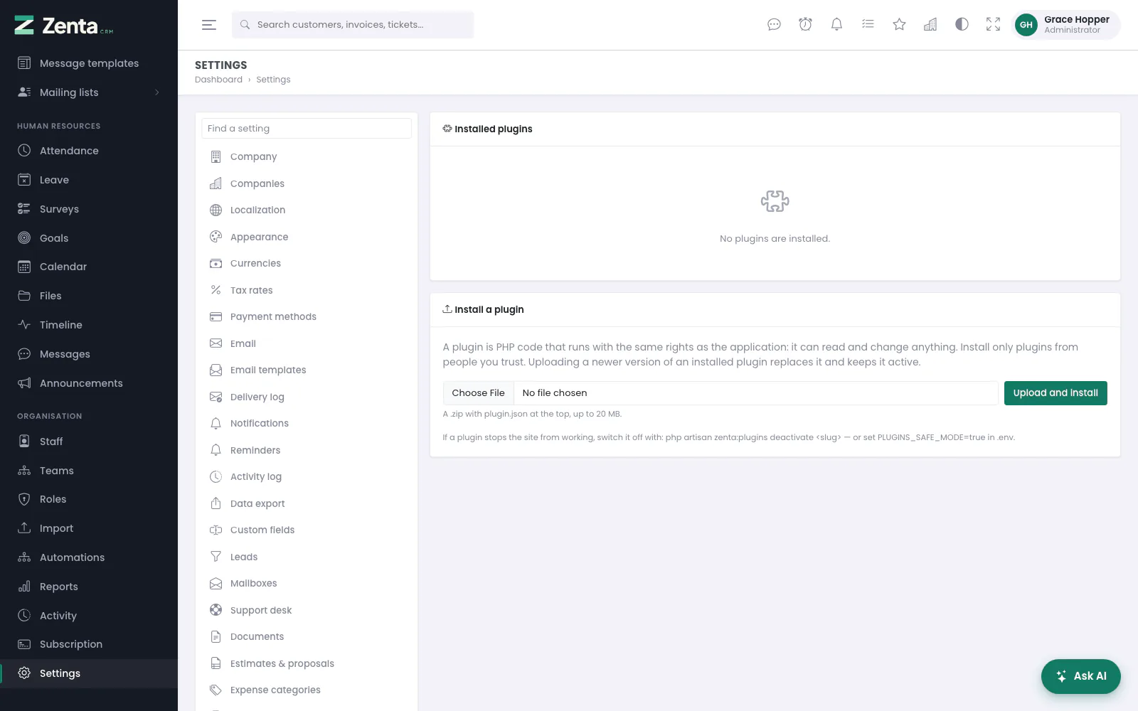Focus the search customers, invoices, tickets field
Screen dimensions: 1138x711
(x=353, y=25)
